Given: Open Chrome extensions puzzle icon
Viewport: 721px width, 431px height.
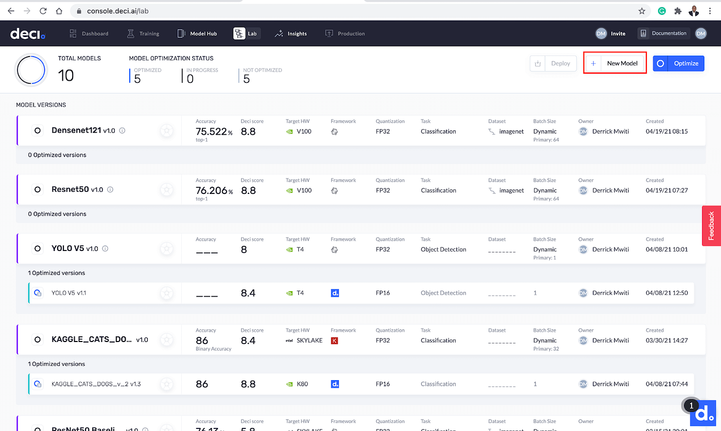Looking at the screenshot, I should (678, 11).
